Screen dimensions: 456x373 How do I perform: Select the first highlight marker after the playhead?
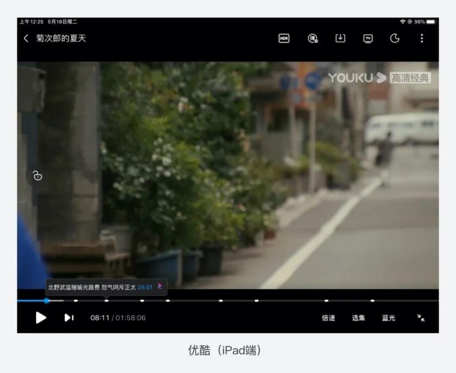point(75,301)
